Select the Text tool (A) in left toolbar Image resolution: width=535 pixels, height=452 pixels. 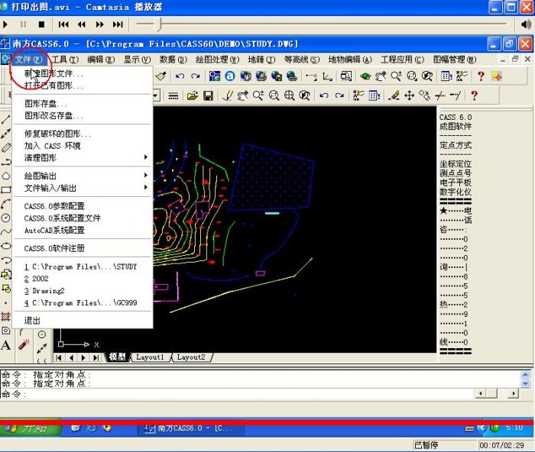pos(6,345)
